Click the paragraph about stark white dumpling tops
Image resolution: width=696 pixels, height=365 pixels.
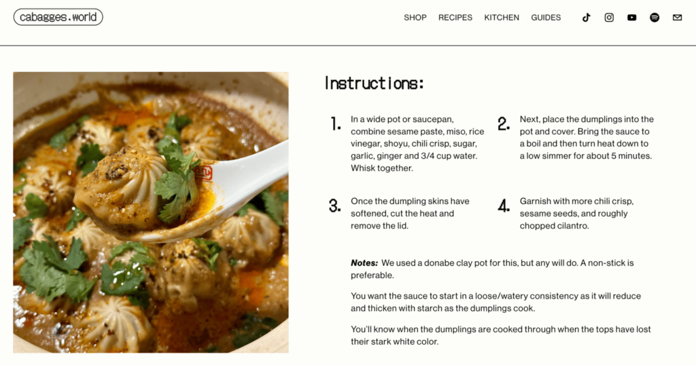500,335
